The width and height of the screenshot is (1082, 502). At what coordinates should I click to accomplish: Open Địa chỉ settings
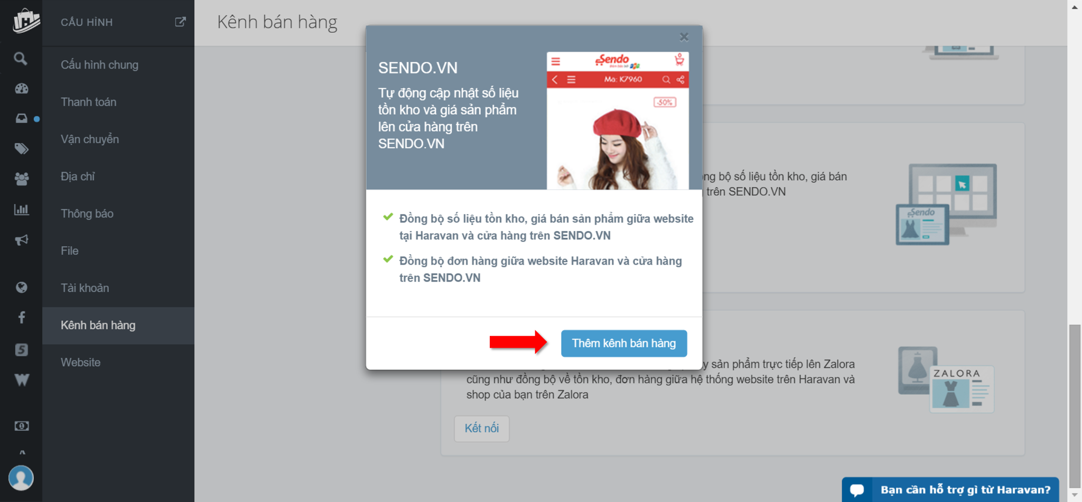click(x=78, y=176)
